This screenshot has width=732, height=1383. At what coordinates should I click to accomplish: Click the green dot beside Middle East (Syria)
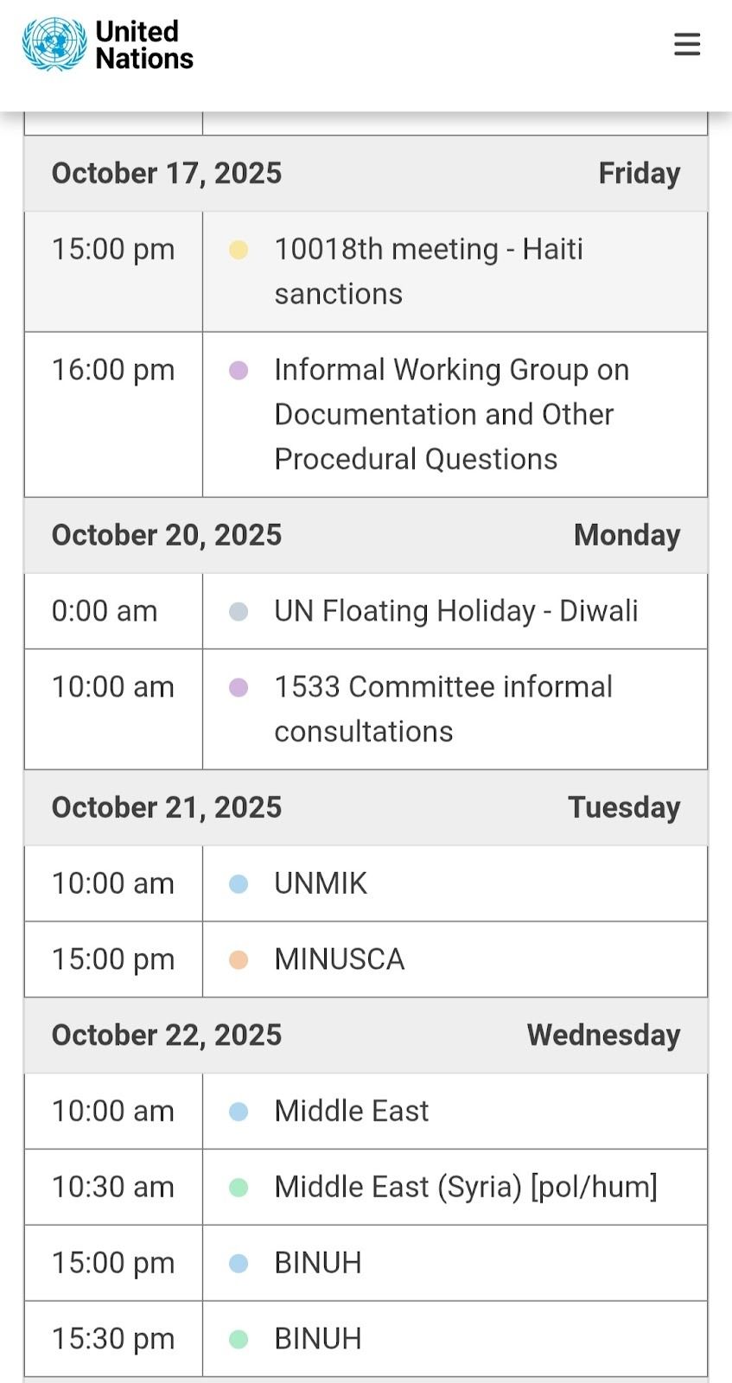coord(239,1187)
